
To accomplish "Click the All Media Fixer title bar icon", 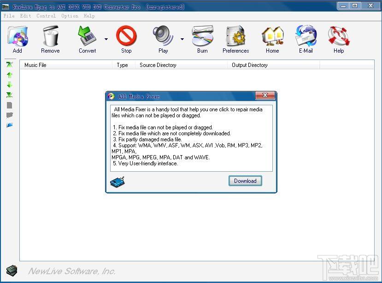I will coord(111,96).
